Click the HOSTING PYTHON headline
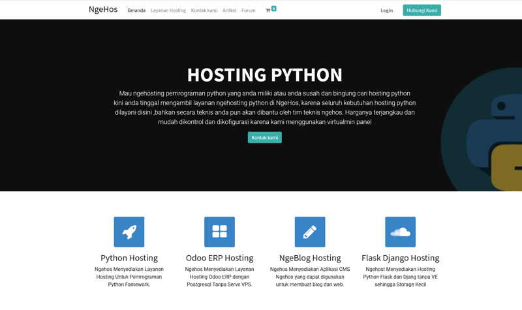 (x=265, y=74)
